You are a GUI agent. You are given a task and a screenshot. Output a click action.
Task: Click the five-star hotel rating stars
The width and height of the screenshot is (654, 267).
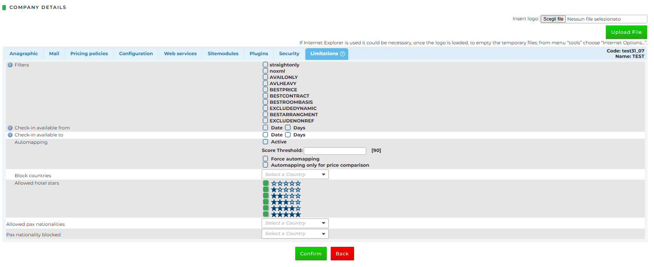[286, 215]
